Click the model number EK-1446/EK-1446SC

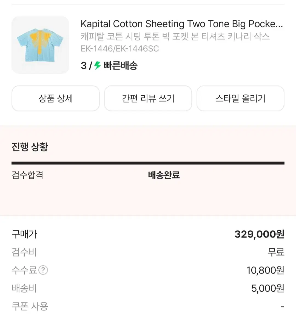pos(120,49)
